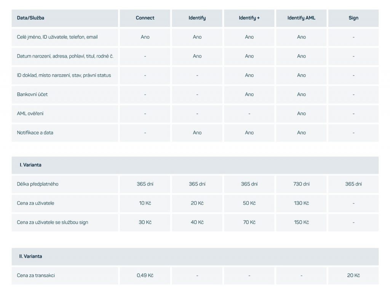Click the 0,49 Kč transaction price cell

[x=145, y=276]
